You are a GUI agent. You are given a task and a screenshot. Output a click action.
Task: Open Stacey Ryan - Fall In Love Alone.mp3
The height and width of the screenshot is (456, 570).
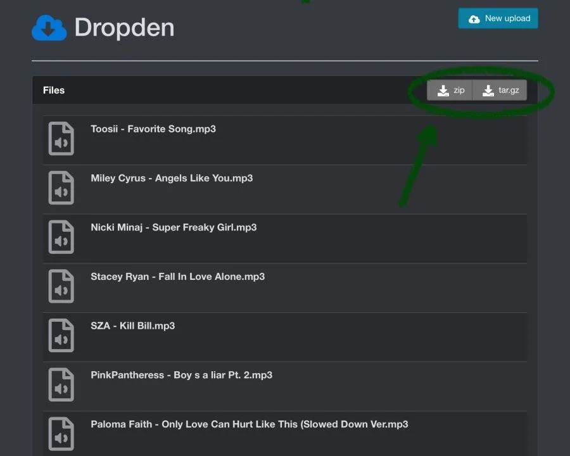pos(178,277)
